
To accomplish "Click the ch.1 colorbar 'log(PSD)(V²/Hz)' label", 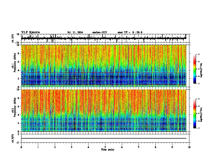I will pyautogui.click(x=201, y=70).
